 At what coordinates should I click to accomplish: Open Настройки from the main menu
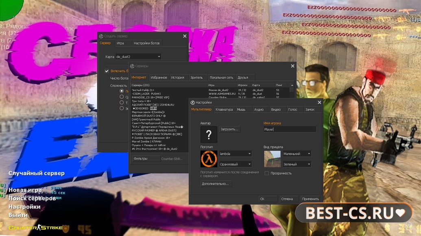click(x=24, y=206)
